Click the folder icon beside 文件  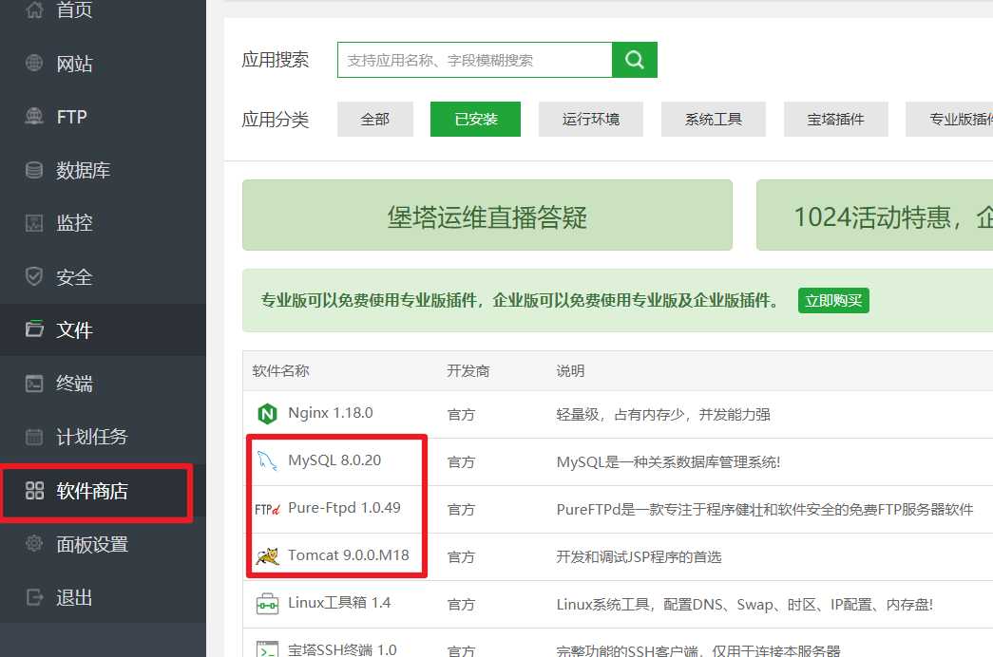coord(34,329)
